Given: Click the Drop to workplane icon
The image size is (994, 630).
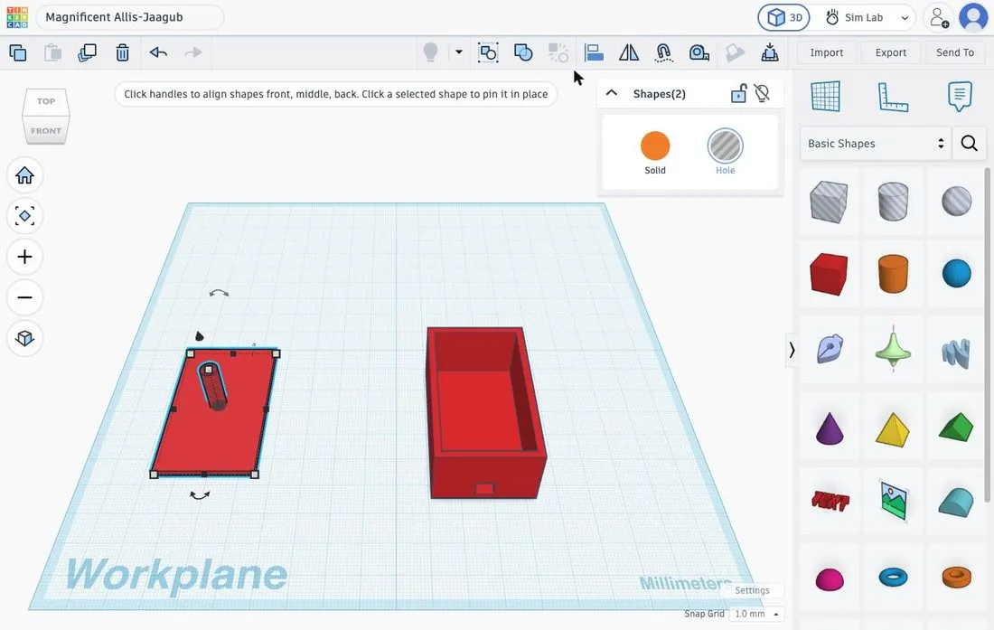Looking at the screenshot, I should coord(770,52).
